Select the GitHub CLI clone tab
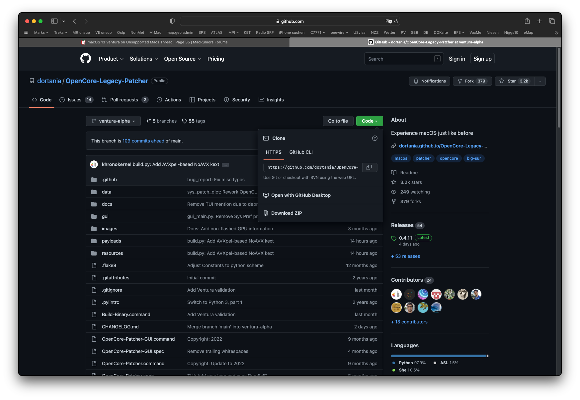Viewport: 580px width, 400px height. coord(301,152)
